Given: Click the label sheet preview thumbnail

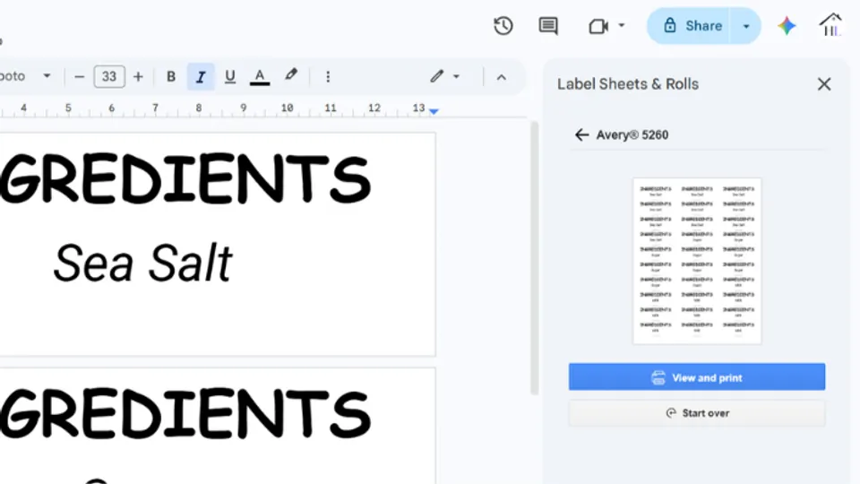Looking at the screenshot, I should 697,261.
